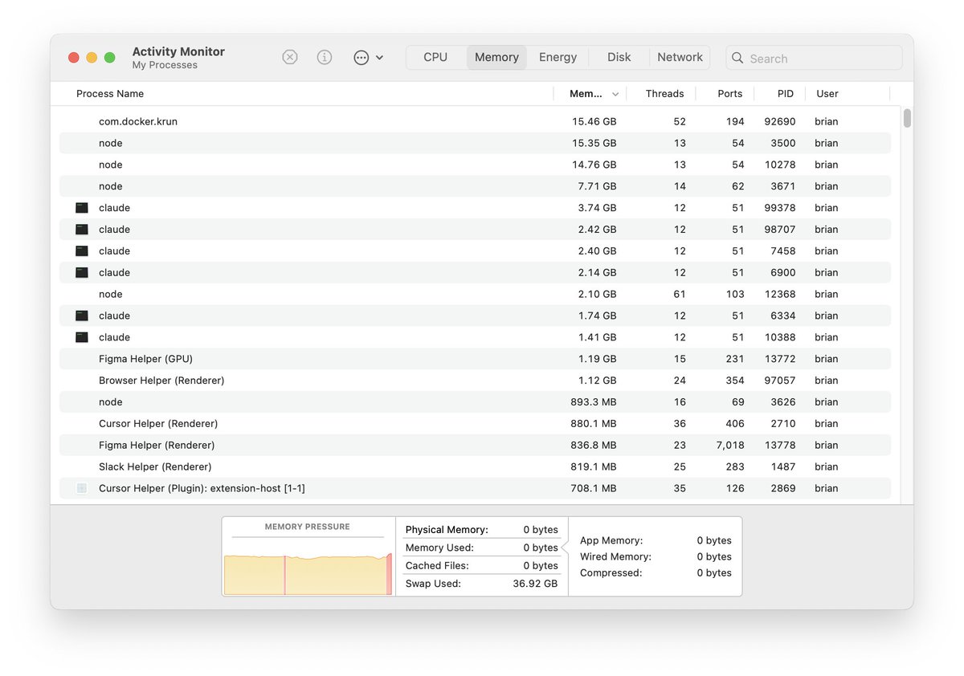
Task: Click the terminal icon for claude 2.14 GB
Action: pyautogui.click(x=82, y=273)
